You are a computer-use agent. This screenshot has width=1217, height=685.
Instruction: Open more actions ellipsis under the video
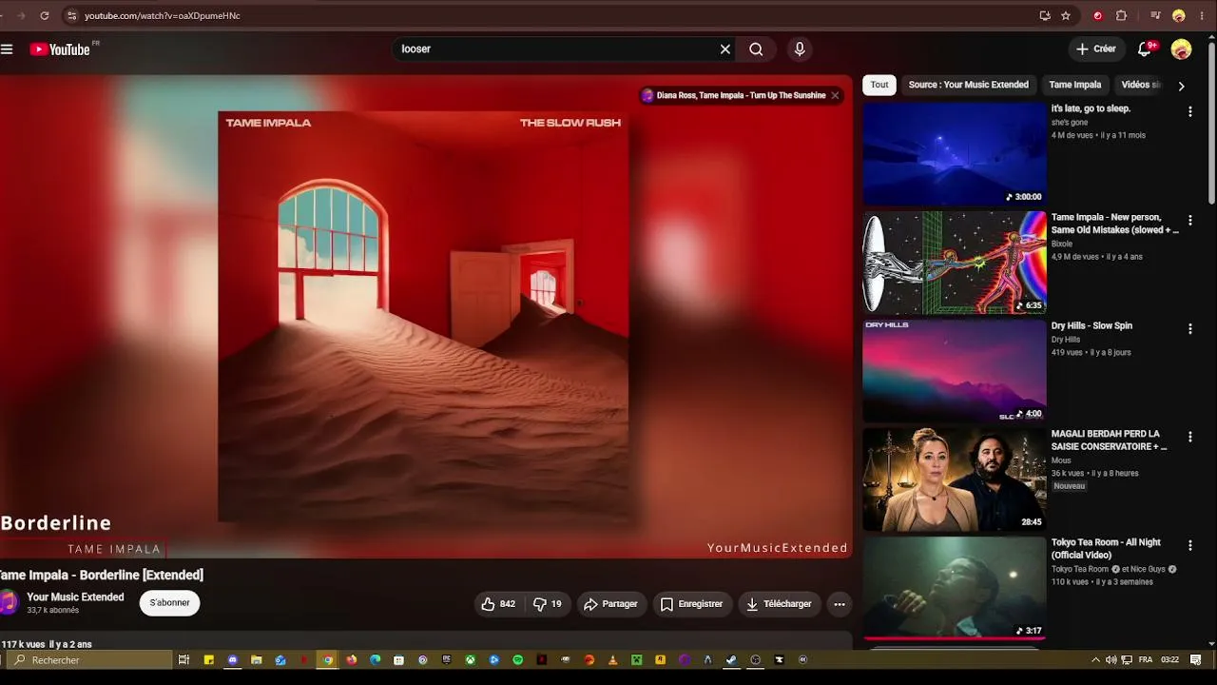840,604
